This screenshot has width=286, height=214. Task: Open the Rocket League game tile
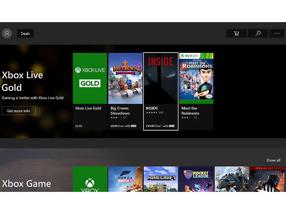(x=196, y=179)
